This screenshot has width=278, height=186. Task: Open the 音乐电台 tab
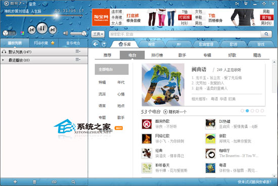[73, 43]
